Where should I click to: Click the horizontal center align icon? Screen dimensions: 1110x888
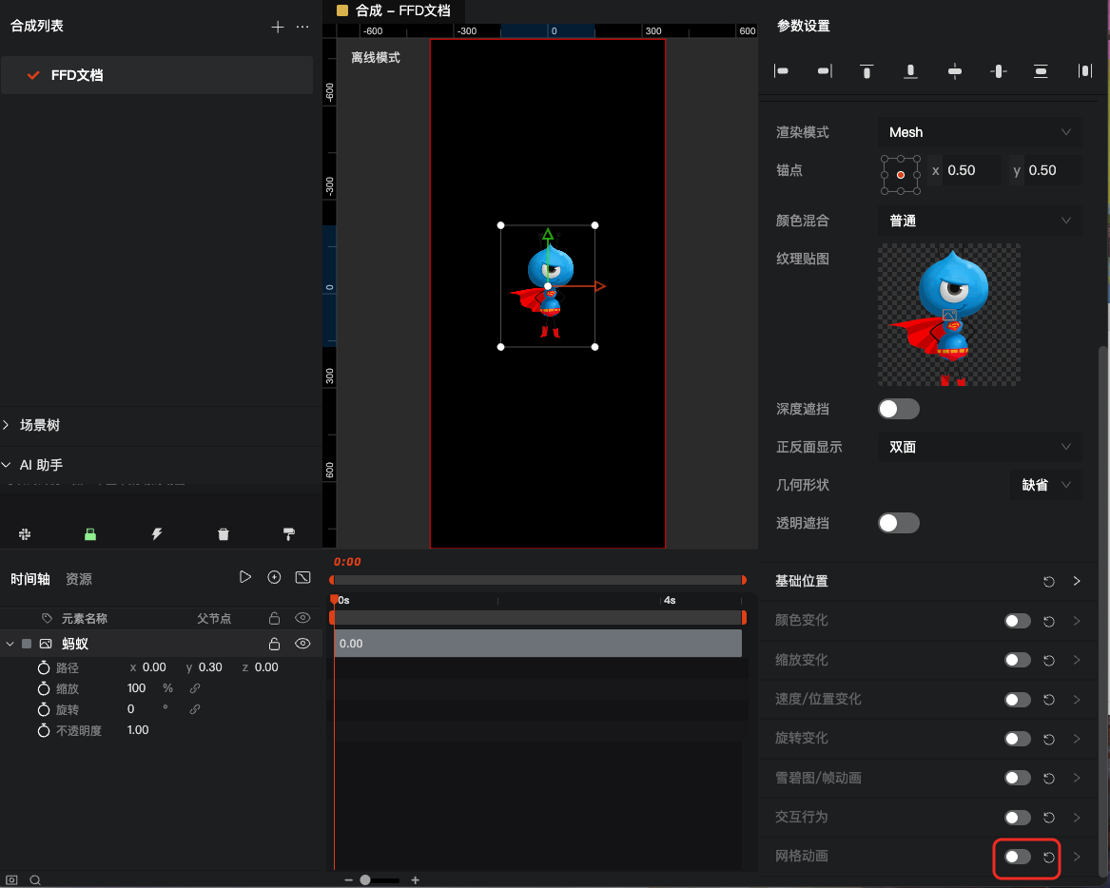(x=954, y=70)
